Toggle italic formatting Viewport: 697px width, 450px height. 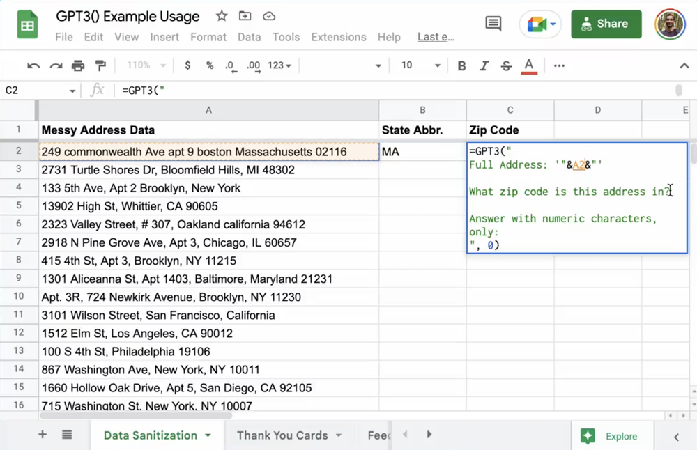click(484, 65)
